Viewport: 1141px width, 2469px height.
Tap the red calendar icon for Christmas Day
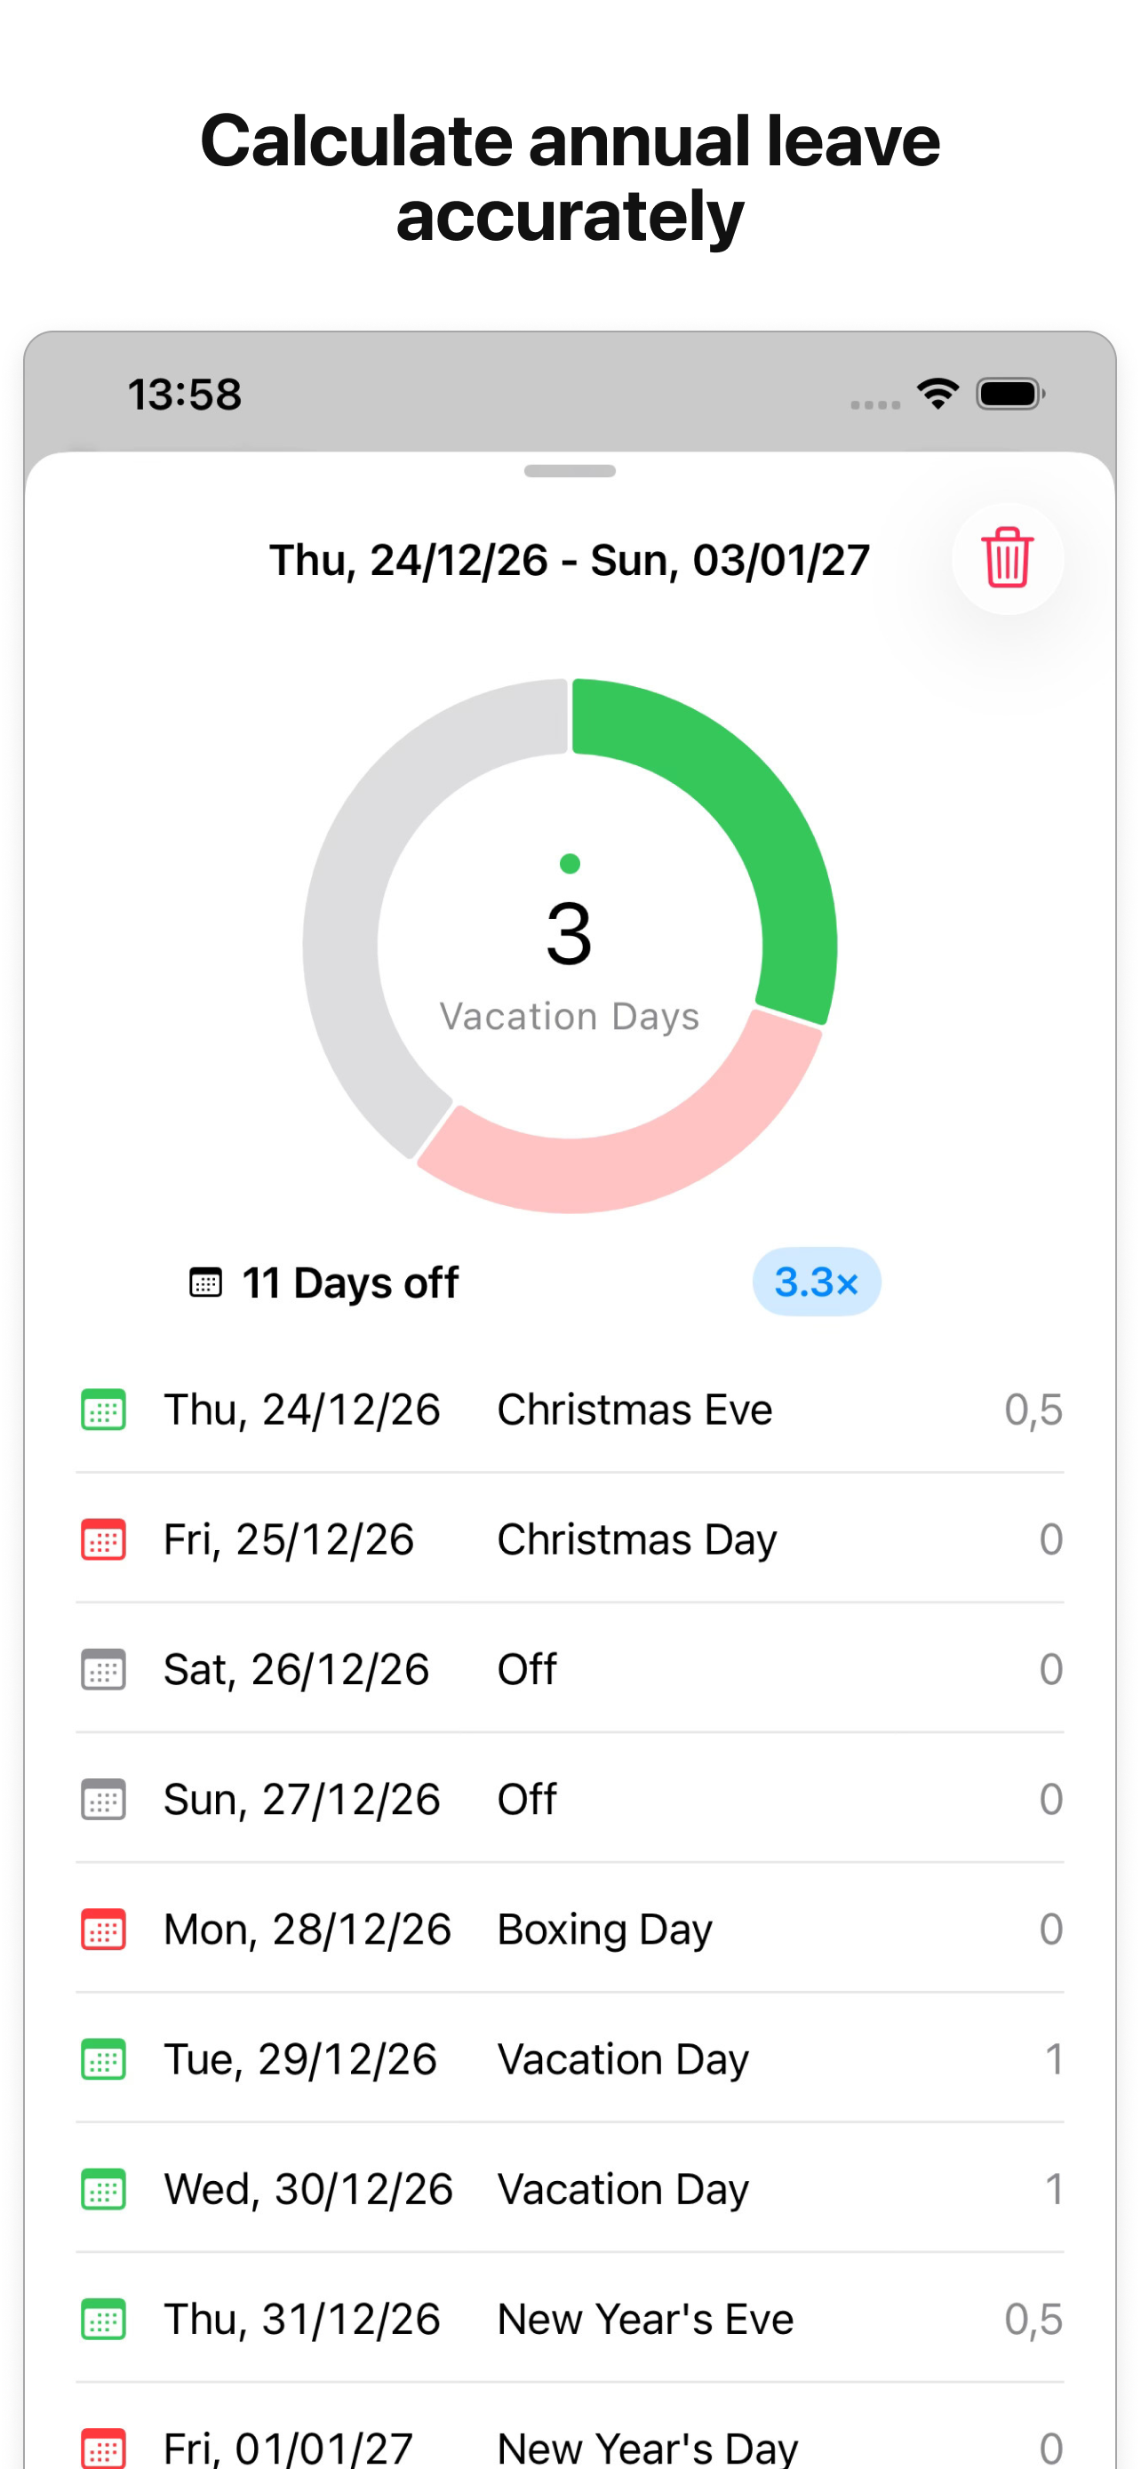point(103,1539)
